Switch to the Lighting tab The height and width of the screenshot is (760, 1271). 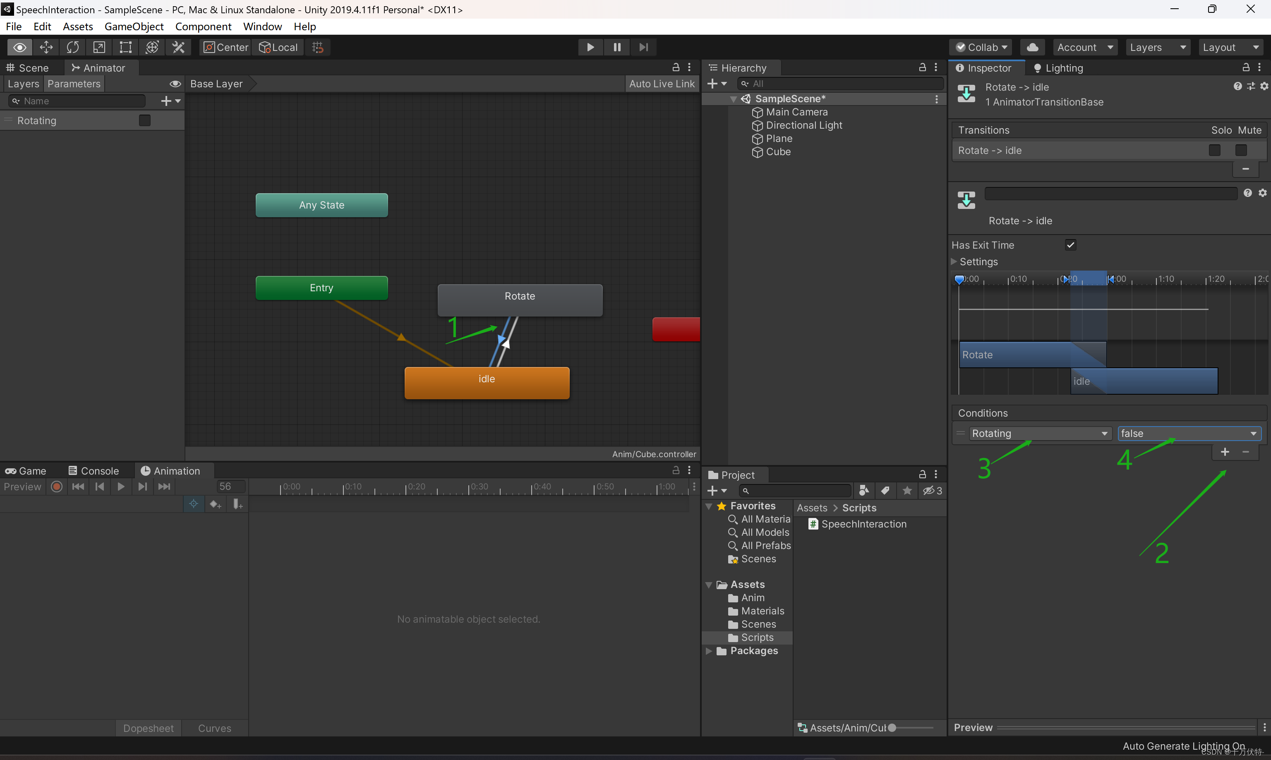click(1058, 68)
